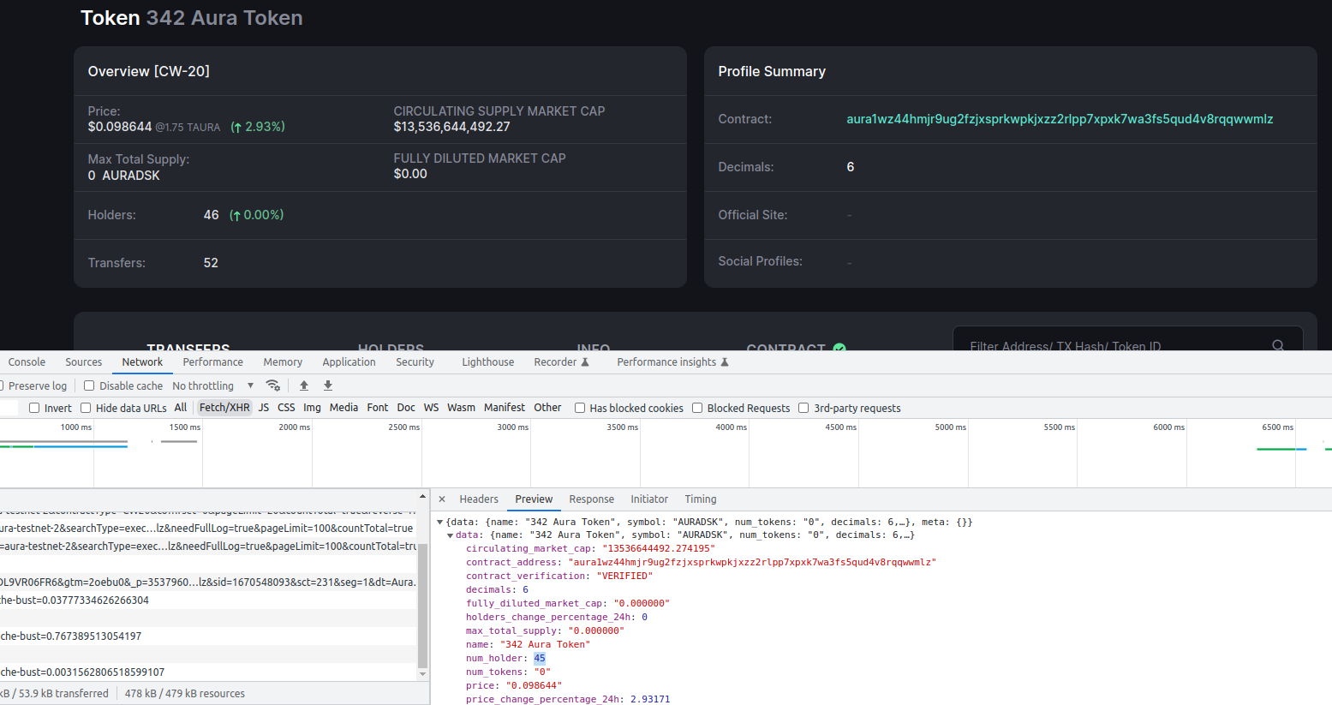
Task: Click the request list scroll-down arrow
Action: point(422,674)
